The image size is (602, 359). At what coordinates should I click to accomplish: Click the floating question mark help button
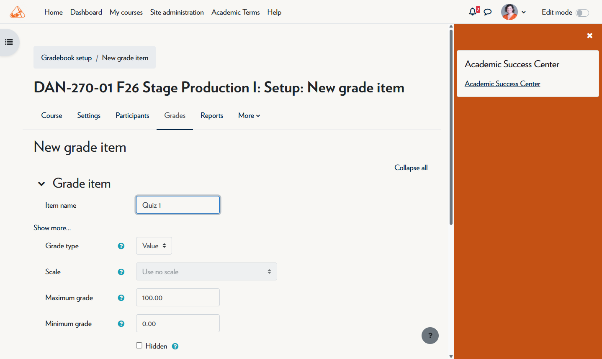430,336
